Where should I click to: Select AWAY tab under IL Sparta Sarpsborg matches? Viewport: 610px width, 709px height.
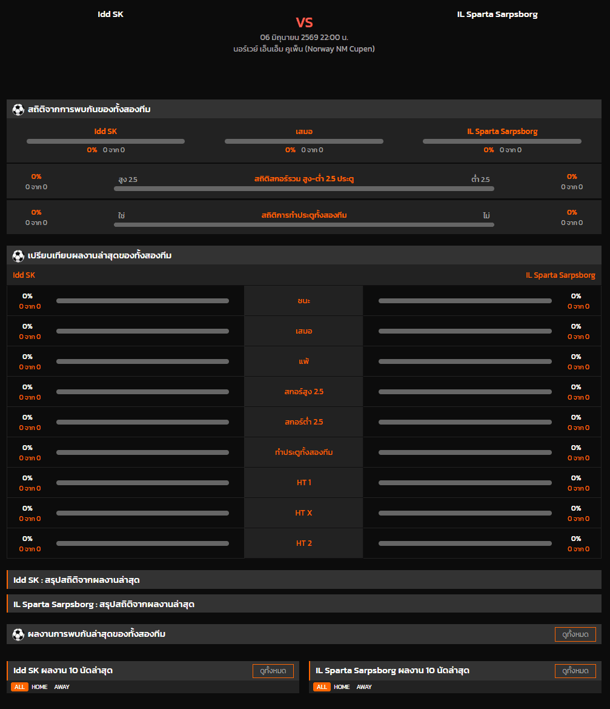[x=364, y=687]
